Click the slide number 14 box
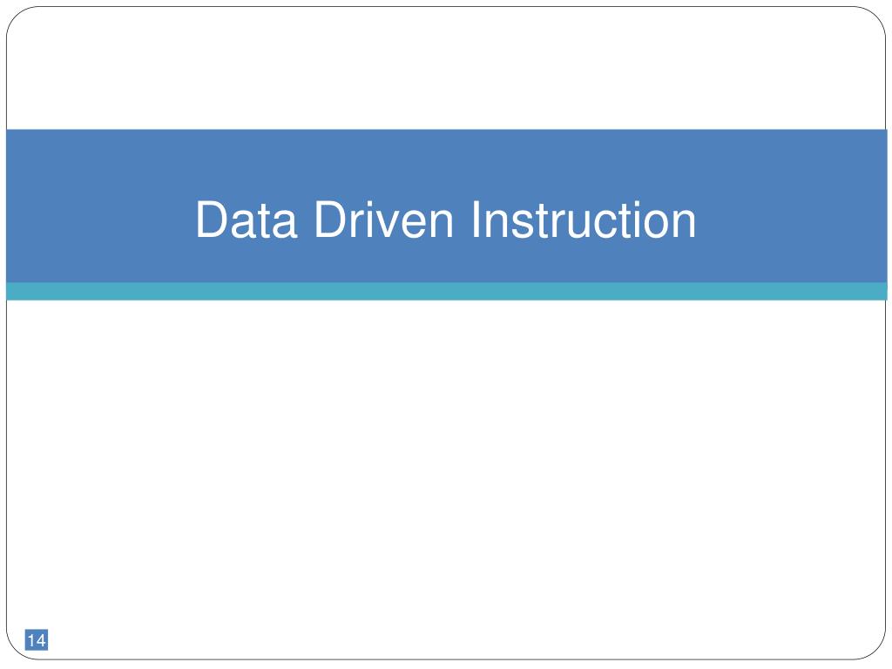Viewport: 892px width, 669px height. point(37,640)
